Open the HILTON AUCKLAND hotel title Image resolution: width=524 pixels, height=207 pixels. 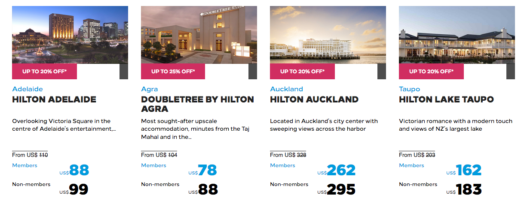314,99
